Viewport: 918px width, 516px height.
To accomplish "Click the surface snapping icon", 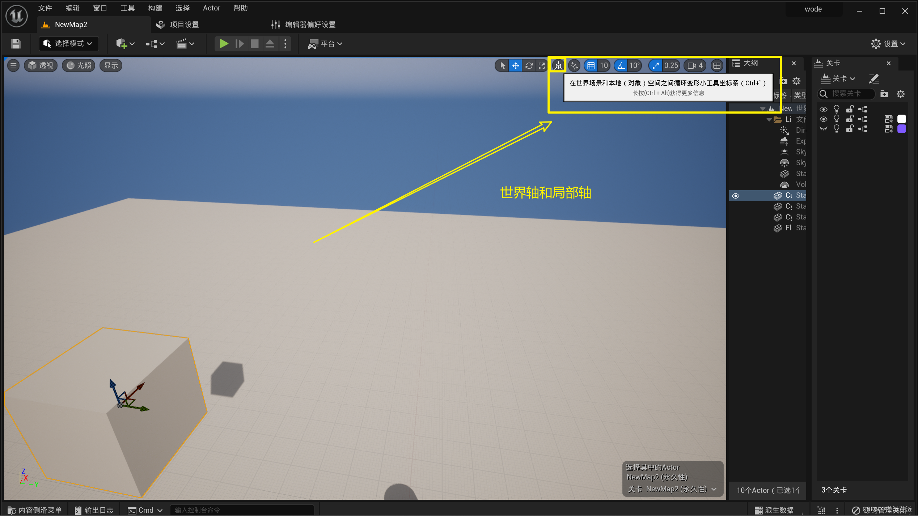I will 574,65.
